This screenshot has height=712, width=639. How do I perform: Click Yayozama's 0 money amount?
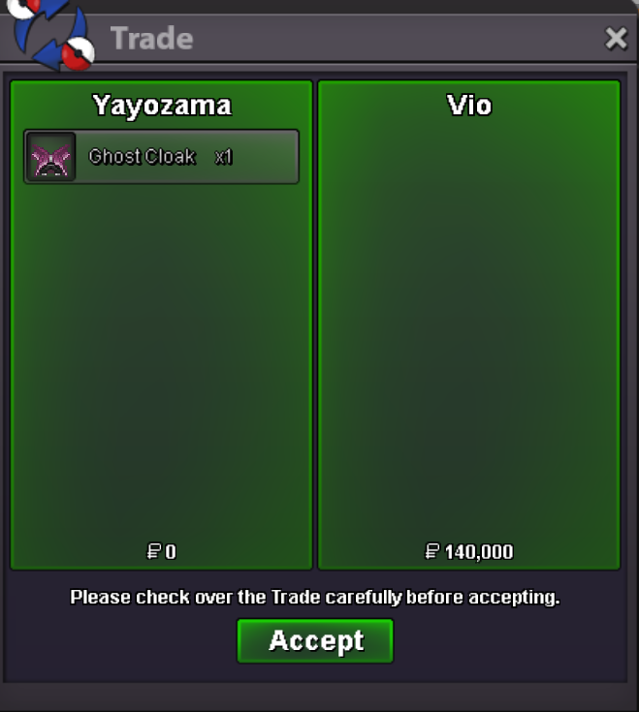tap(171, 552)
